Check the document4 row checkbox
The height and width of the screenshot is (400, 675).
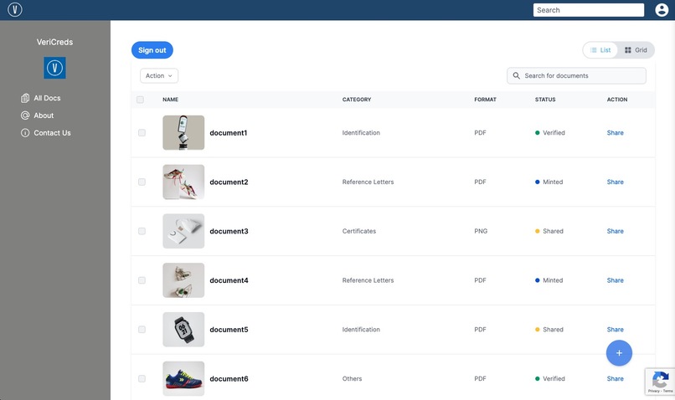[142, 280]
